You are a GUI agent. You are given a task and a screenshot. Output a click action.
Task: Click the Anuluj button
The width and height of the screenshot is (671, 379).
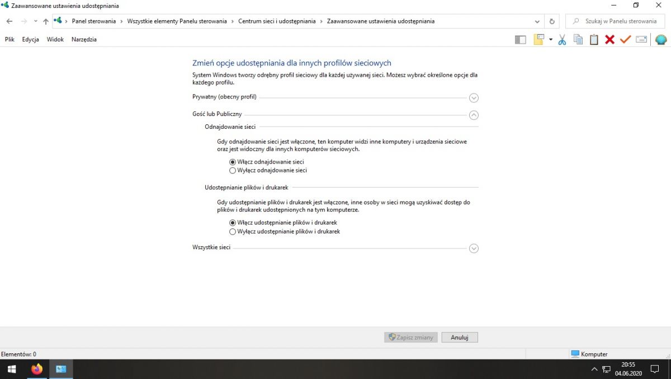click(x=460, y=338)
